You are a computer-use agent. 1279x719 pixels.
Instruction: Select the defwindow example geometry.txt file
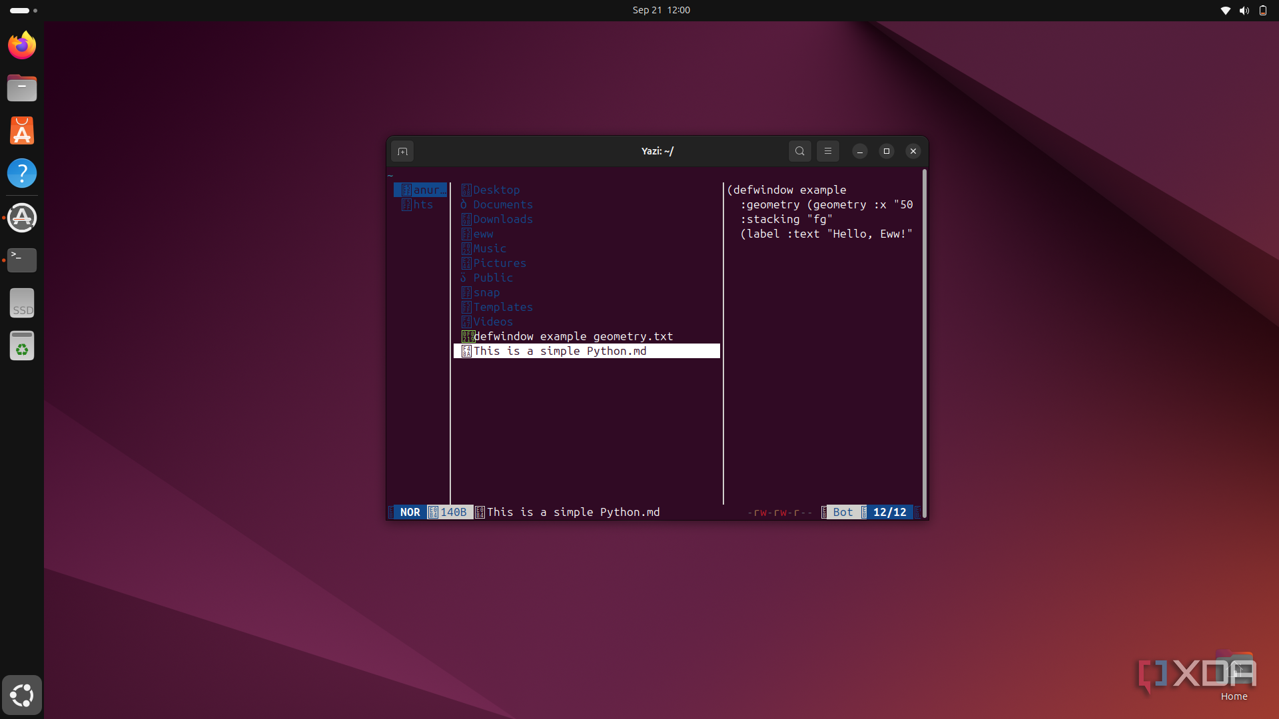586,336
